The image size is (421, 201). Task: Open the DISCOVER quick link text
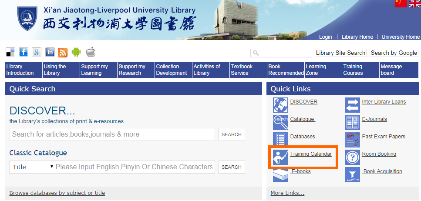pos(303,102)
